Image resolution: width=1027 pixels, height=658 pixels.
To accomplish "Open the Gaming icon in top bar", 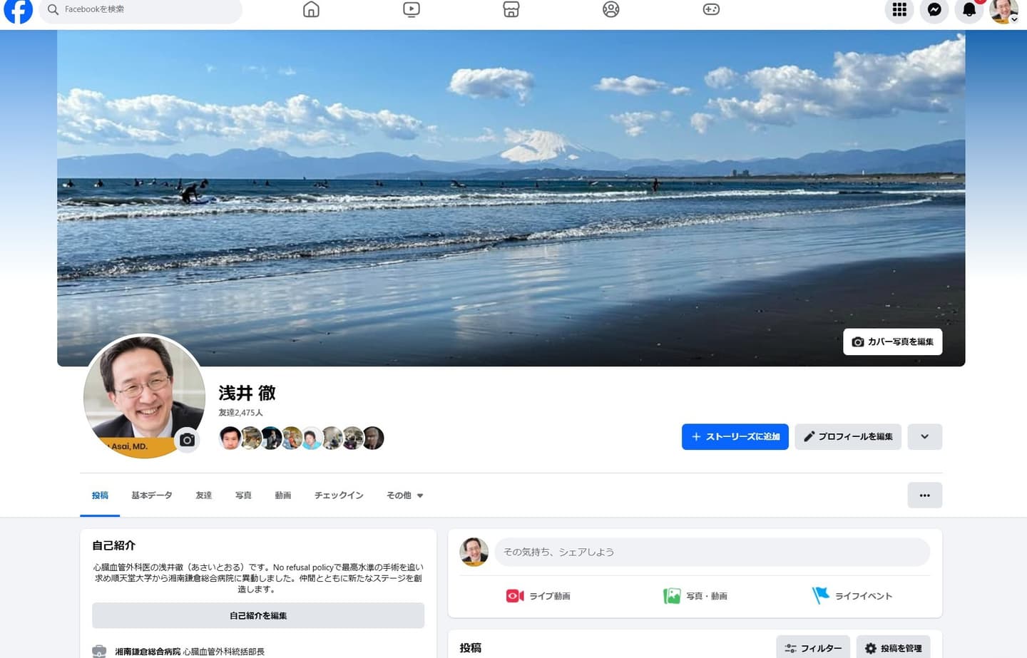I will [x=711, y=10].
